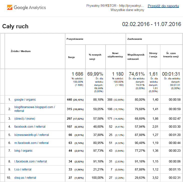Open the 'Przejdź do raportu' link
The width and height of the screenshot is (183, 182).
click(x=163, y=6)
